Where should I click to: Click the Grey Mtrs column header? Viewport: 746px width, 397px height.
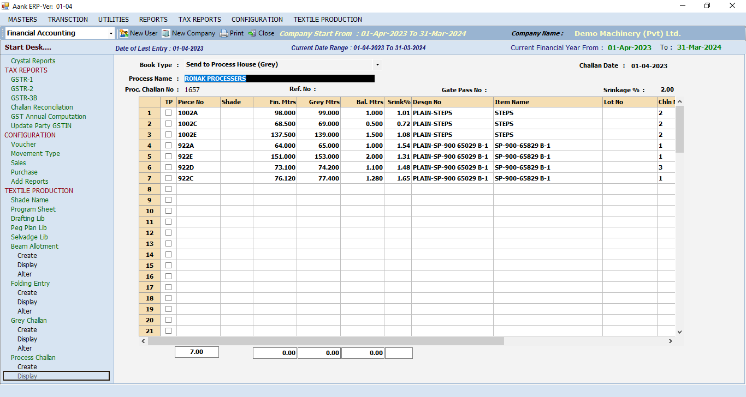pos(318,102)
